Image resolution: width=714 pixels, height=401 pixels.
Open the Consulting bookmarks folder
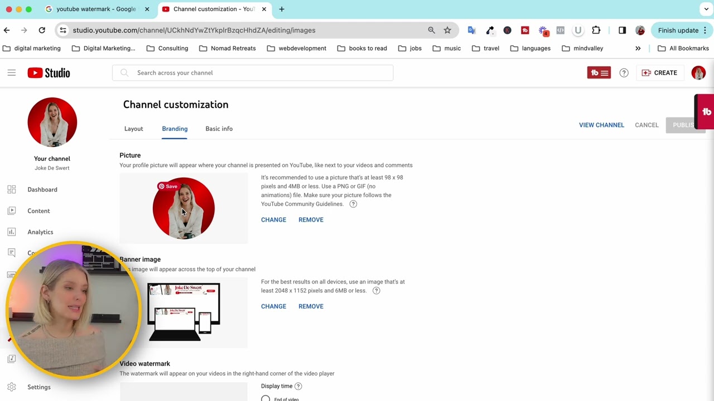click(x=167, y=48)
